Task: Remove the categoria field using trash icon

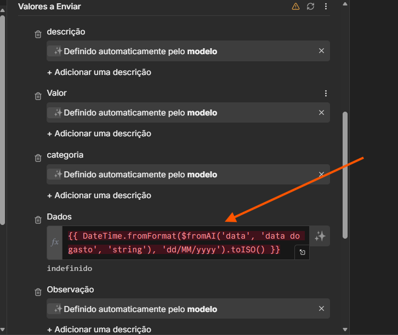Action: coord(38,158)
